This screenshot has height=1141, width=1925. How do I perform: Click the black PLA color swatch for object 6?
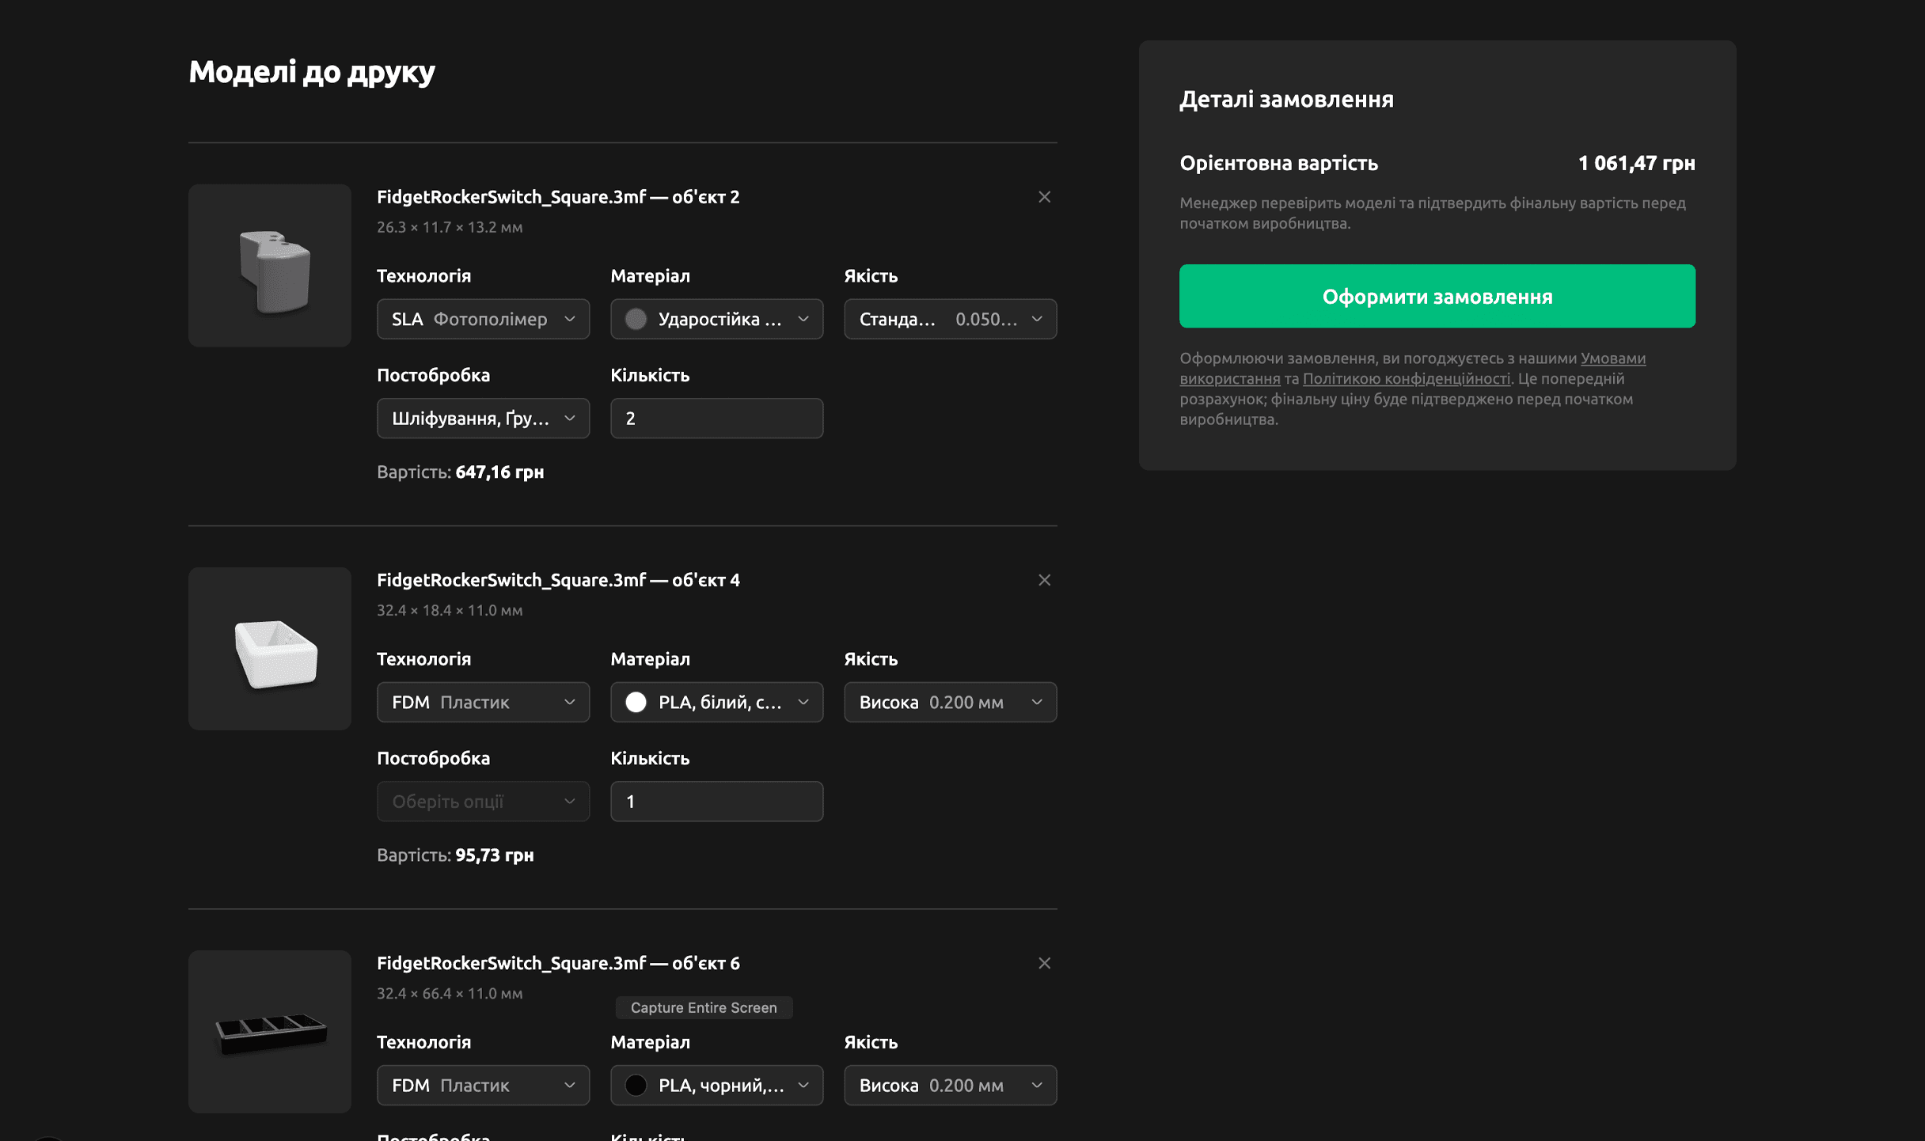[636, 1085]
